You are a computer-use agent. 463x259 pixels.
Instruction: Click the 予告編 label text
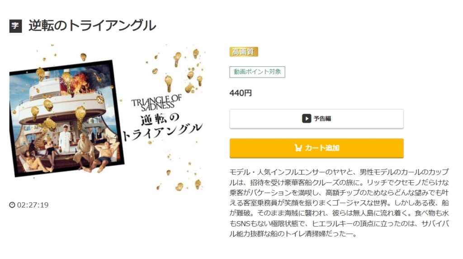pyautogui.click(x=322, y=119)
